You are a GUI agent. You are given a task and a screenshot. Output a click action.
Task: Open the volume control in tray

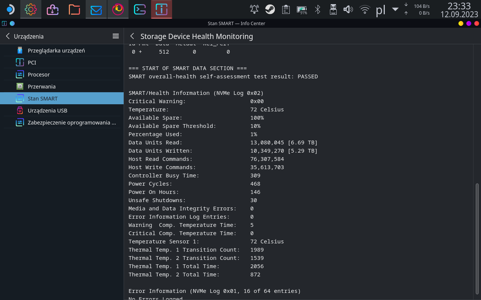pyautogui.click(x=348, y=9)
